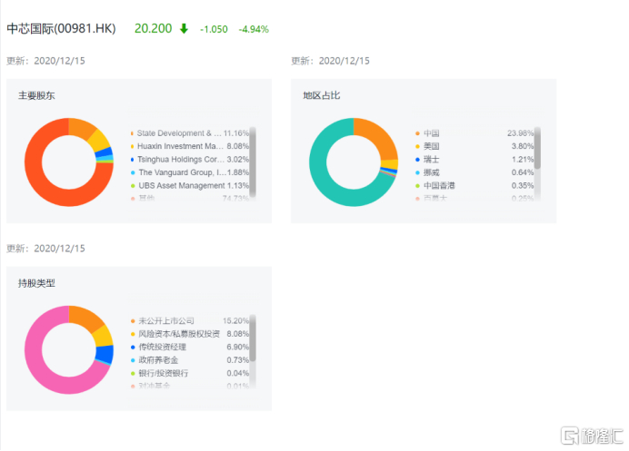629x451 pixels.
Task: Click the orange 中国 segment of 地区占比 donut
Action: (x=379, y=136)
